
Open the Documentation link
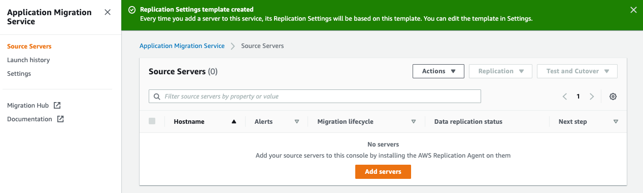(x=29, y=119)
